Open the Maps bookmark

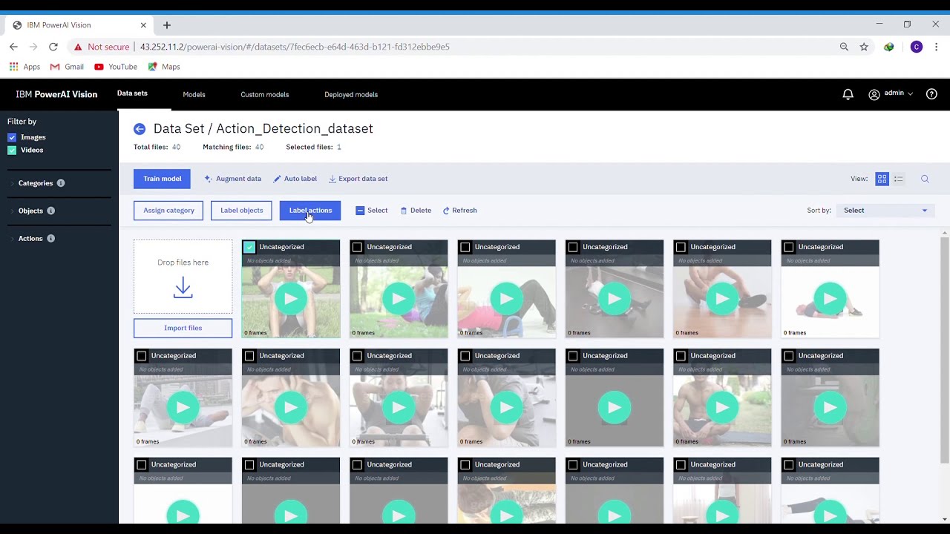tap(164, 67)
